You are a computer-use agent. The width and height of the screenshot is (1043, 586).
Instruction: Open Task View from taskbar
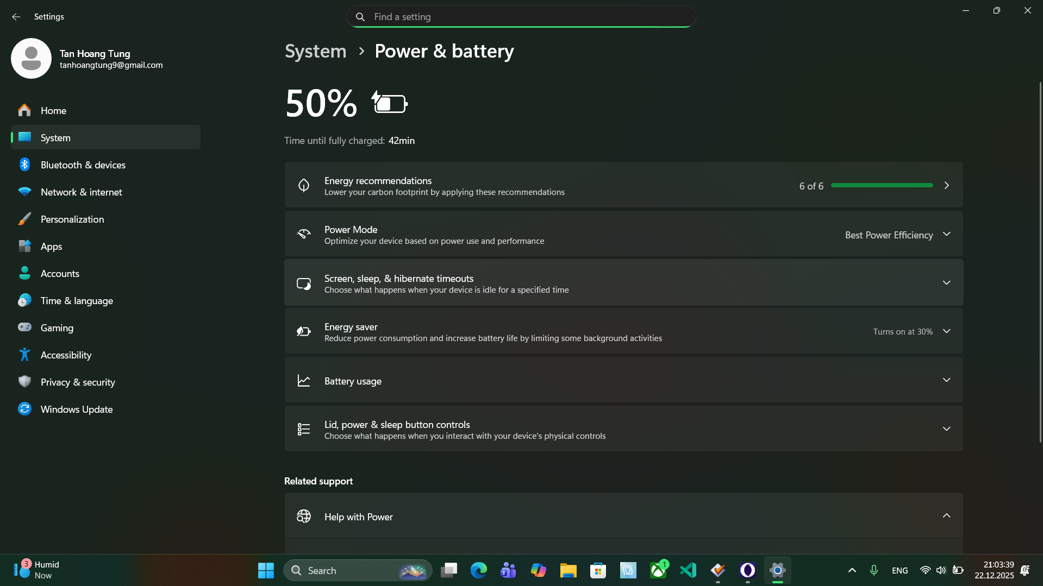[x=449, y=570]
